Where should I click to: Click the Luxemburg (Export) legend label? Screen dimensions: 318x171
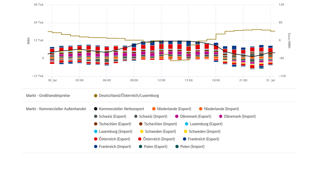206,124
